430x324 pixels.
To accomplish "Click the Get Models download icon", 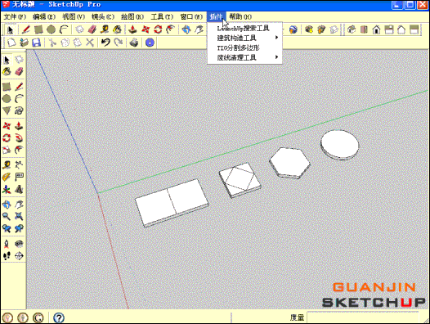I will coord(309,29).
